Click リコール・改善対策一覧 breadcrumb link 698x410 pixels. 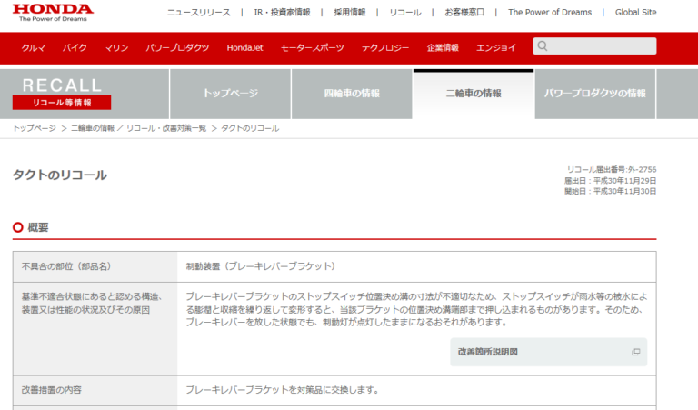[166, 128]
